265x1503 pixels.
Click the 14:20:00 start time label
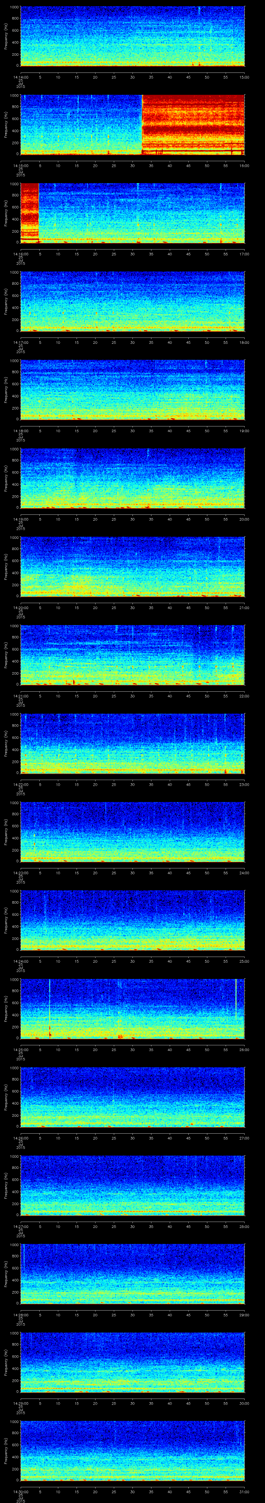pos(20,607)
